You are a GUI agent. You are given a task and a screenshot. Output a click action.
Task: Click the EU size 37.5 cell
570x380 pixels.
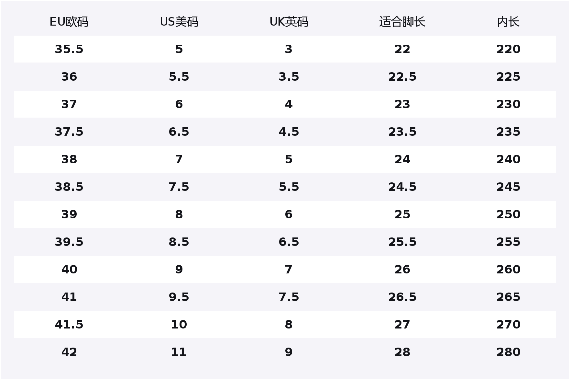(x=69, y=132)
